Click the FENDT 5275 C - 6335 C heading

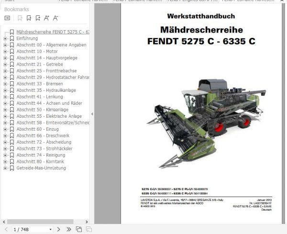tap(201, 41)
